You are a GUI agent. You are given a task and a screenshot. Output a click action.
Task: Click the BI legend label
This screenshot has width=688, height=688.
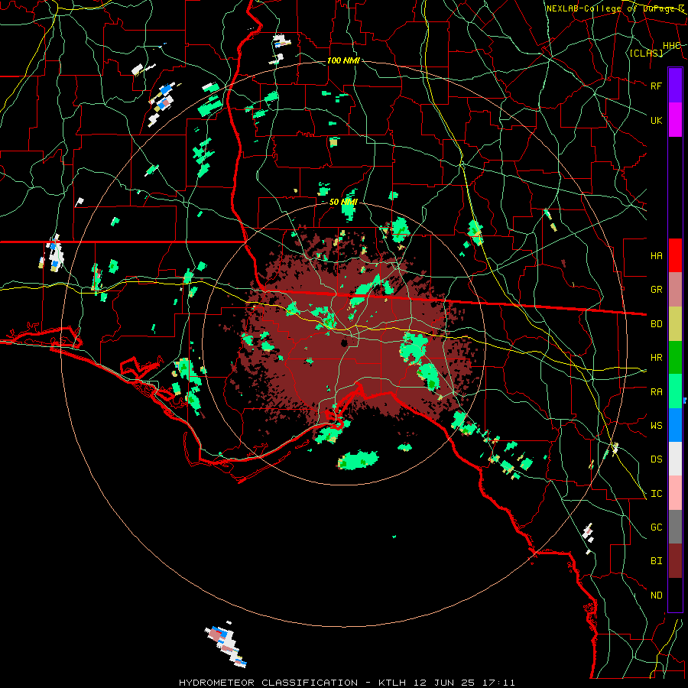pyautogui.click(x=656, y=561)
